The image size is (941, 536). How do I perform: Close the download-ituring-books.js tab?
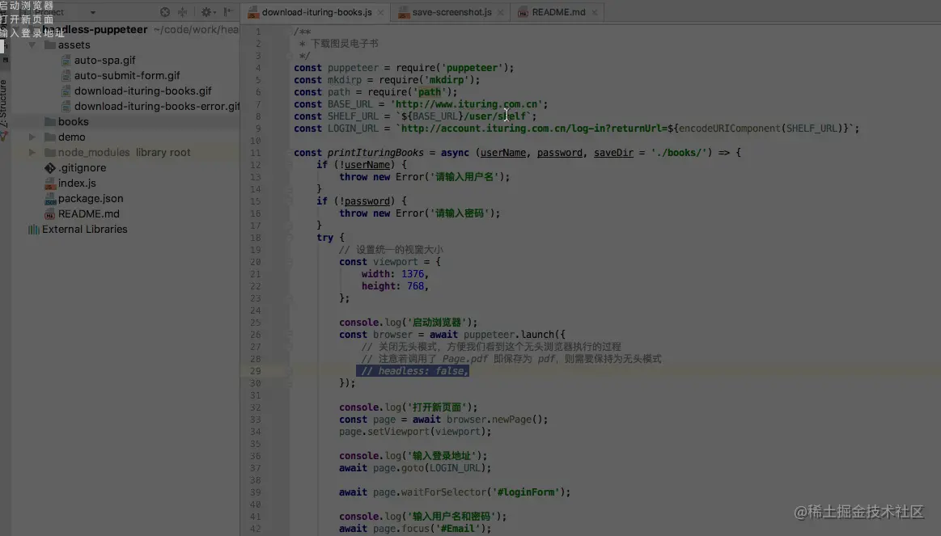[380, 13]
